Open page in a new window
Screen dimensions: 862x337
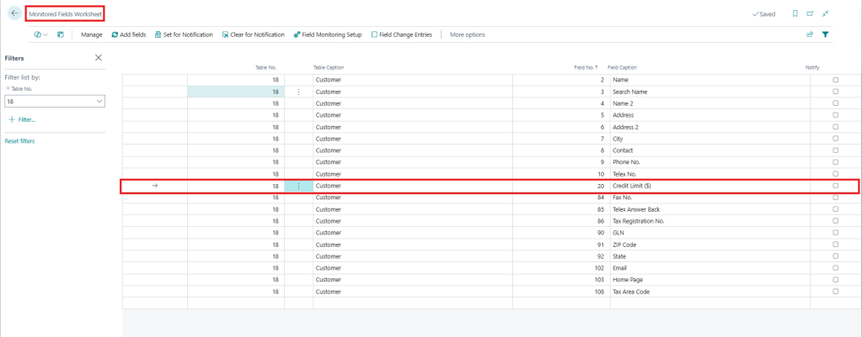[810, 14]
